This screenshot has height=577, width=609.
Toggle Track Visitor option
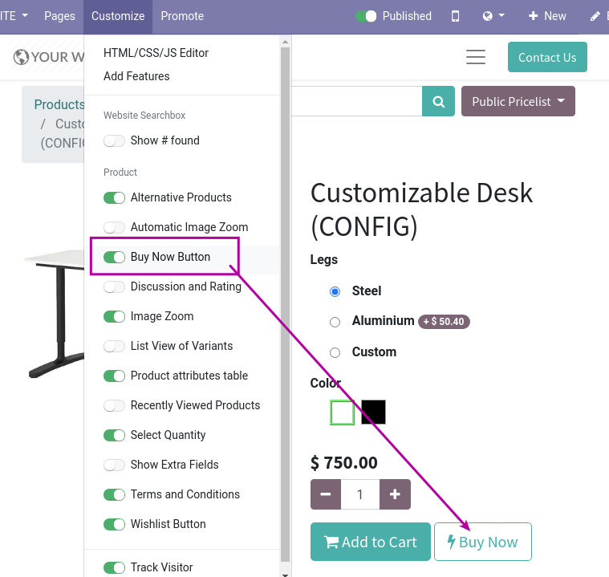pyautogui.click(x=114, y=567)
